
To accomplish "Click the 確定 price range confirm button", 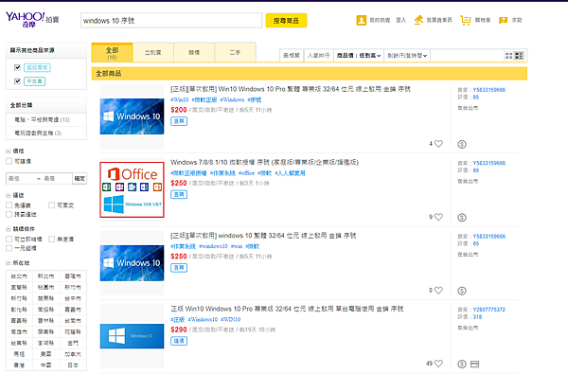I will [80, 178].
